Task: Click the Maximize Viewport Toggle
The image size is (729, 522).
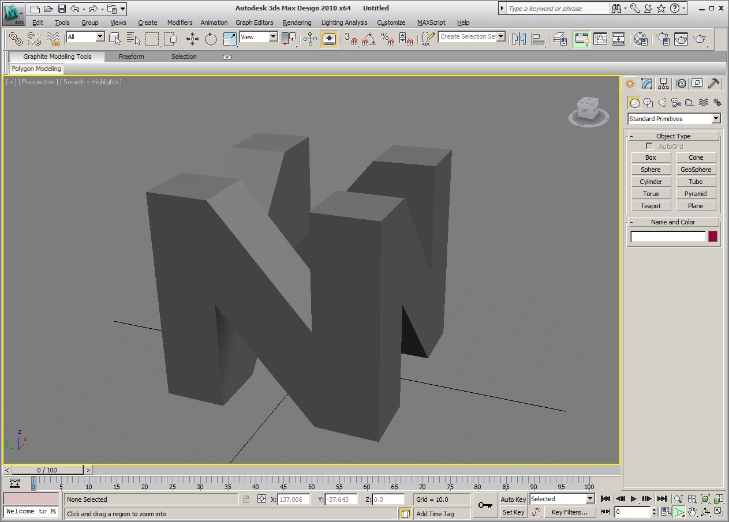Action: (719, 512)
